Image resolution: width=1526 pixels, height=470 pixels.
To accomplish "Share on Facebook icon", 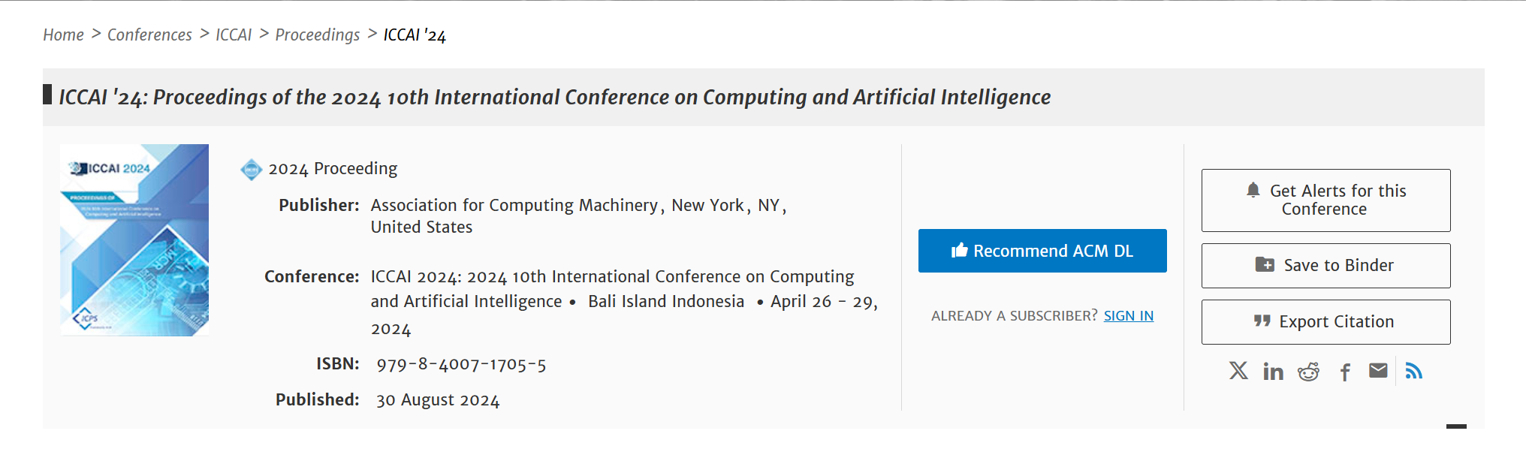I will 1345,372.
